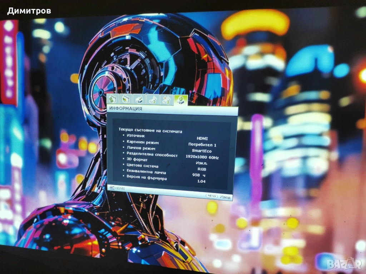The height and width of the screenshot is (274, 366).
Task: Click the HDMI input source icon in footer
Action: (112, 188)
